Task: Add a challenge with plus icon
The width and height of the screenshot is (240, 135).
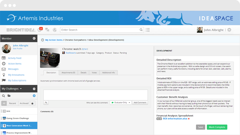Action: click(x=34, y=95)
